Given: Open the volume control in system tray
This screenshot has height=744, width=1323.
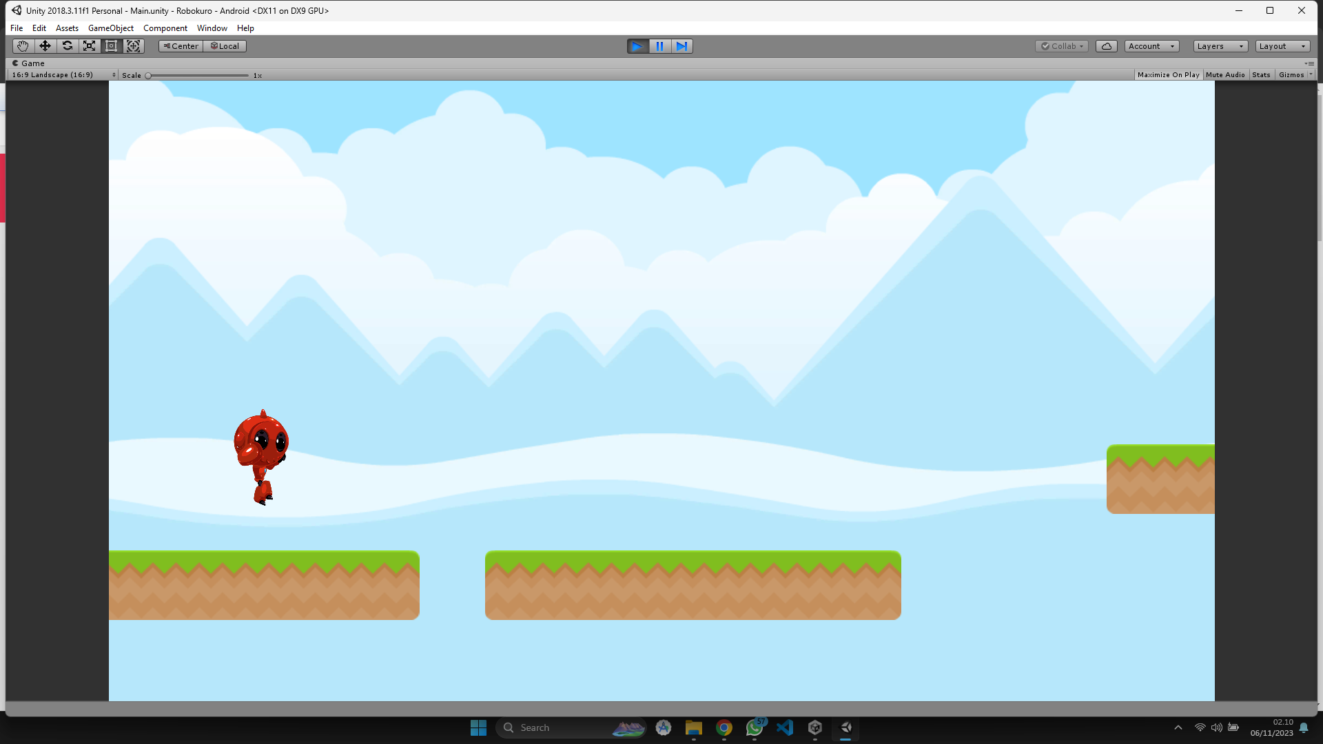Looking at the screenshot, I should coord(1217,727).
